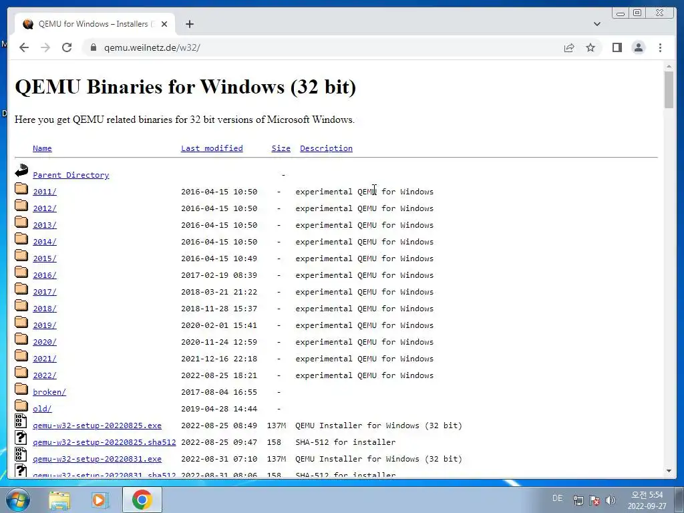Screen dimensions: 684x513
Task: Open the 2022/ directory link
Action: point(45,375)
